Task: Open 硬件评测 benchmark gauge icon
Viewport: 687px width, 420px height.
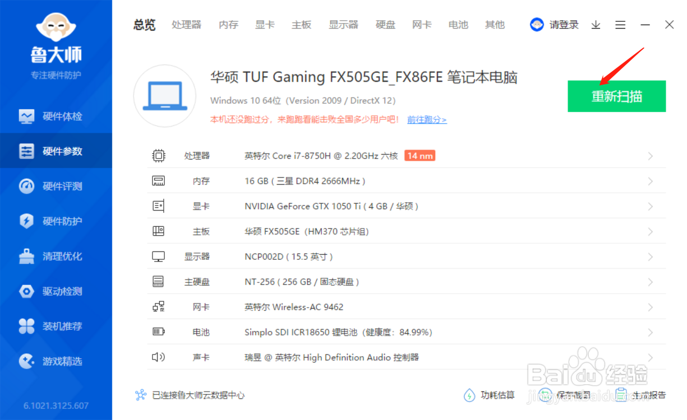Action: pos(26,186)
